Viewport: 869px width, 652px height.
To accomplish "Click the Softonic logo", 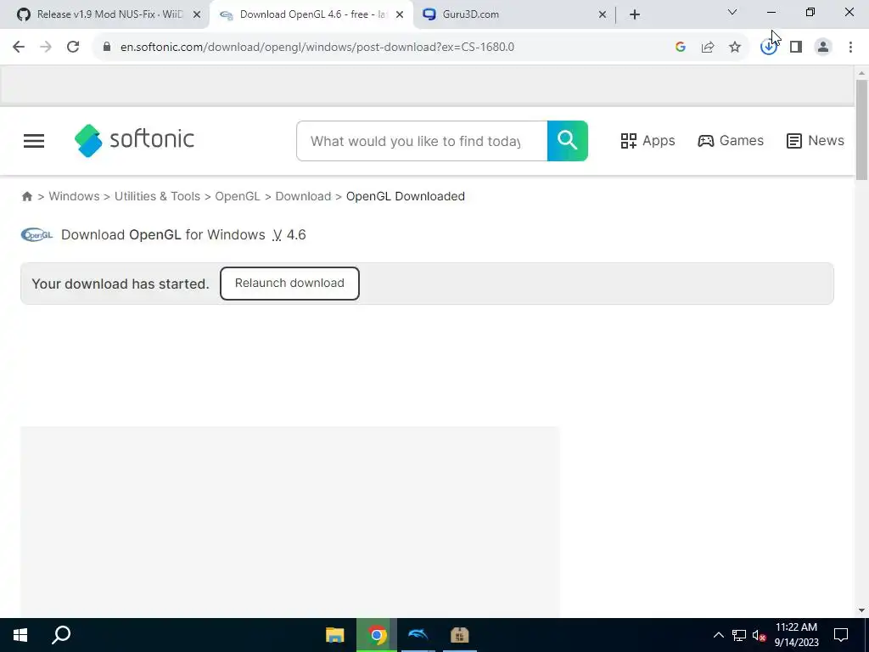I will pyautogui.click(x=134, y=140).
